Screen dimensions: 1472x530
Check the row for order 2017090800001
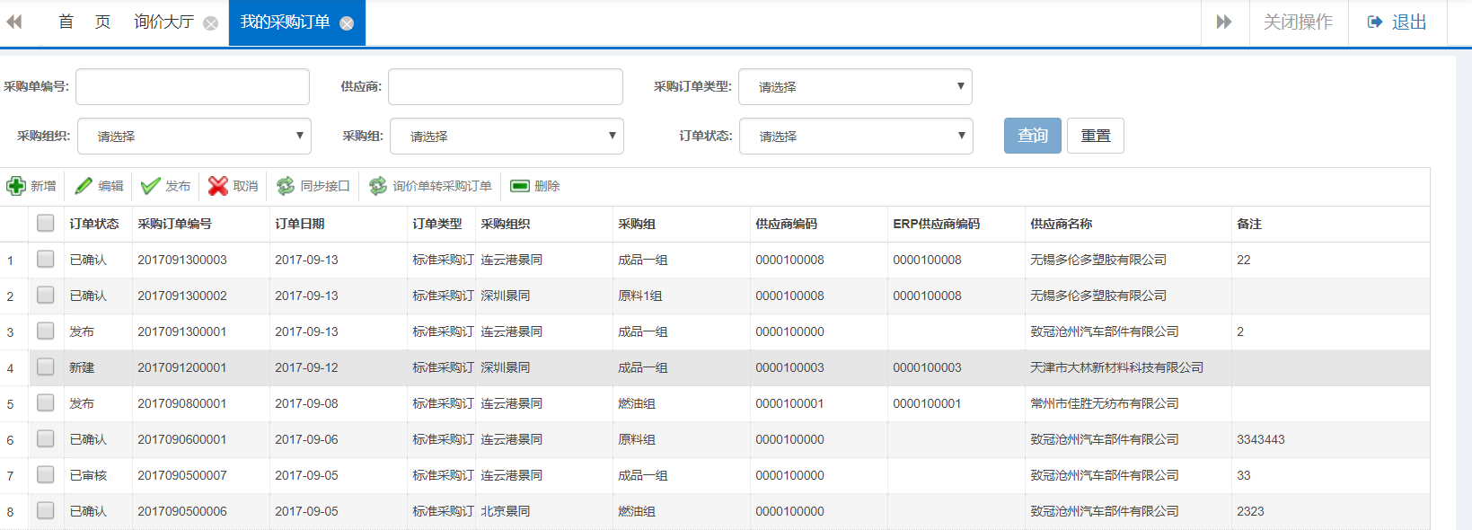click(46, 402)
